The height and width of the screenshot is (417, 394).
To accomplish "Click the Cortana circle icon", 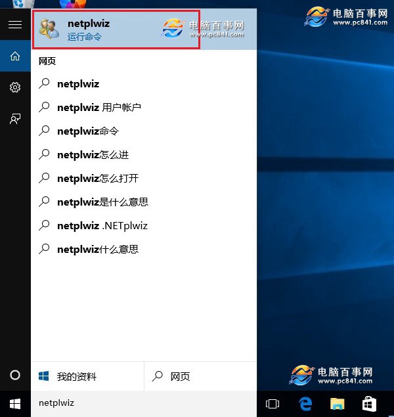I will (x=14, y=375).
